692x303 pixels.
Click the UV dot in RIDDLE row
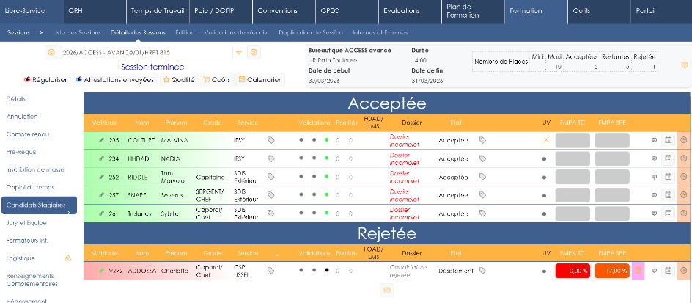point(544,177)
